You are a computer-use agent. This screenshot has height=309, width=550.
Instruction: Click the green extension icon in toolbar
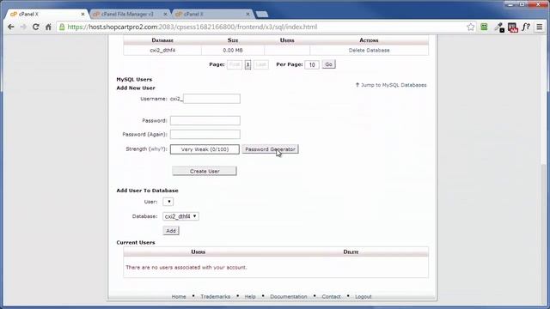[484, 27]
